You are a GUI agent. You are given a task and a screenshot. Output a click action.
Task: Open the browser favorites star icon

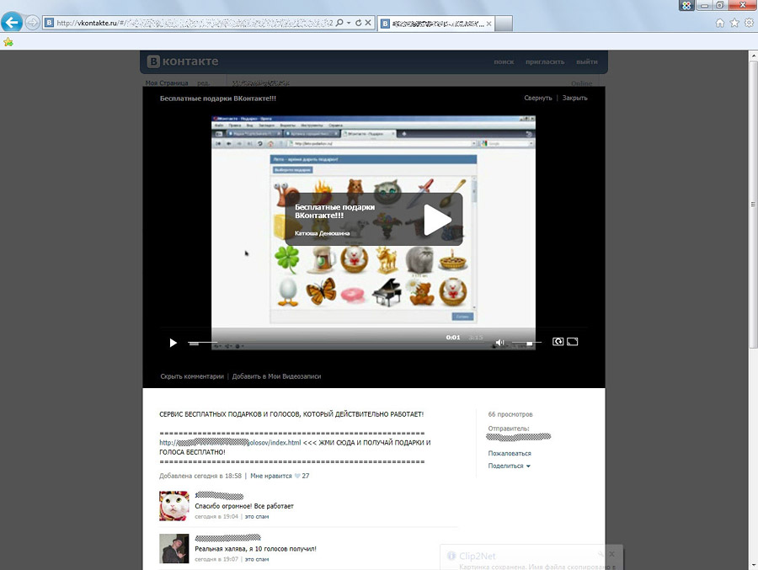[734, 23]
